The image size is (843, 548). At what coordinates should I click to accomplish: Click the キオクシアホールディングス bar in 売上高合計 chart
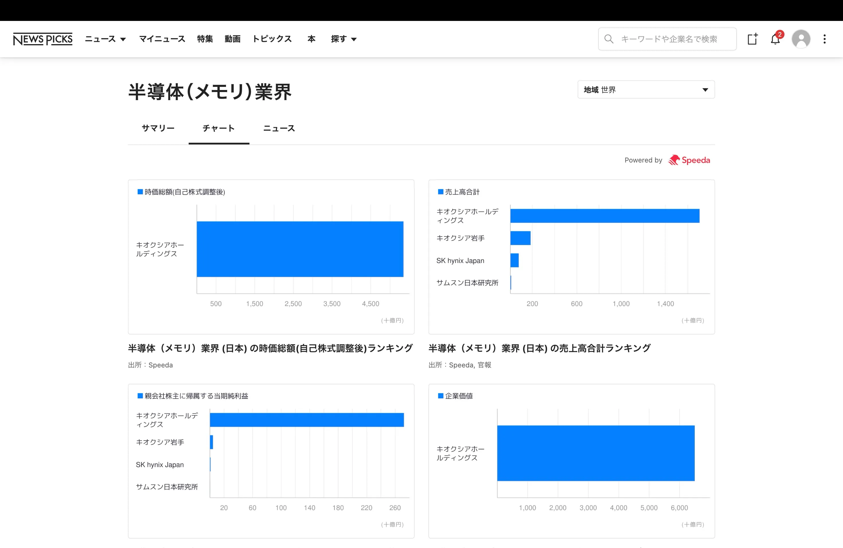[605, 216]
